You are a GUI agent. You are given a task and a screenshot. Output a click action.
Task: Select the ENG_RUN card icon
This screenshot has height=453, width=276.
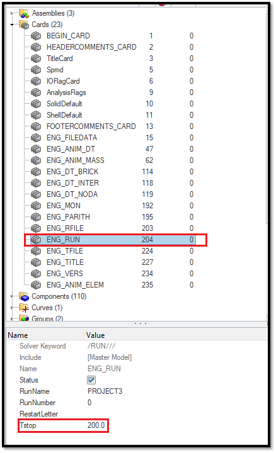36,240
